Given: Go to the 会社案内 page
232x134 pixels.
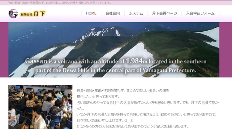Looking at the screenshot, I should [113, 13].
